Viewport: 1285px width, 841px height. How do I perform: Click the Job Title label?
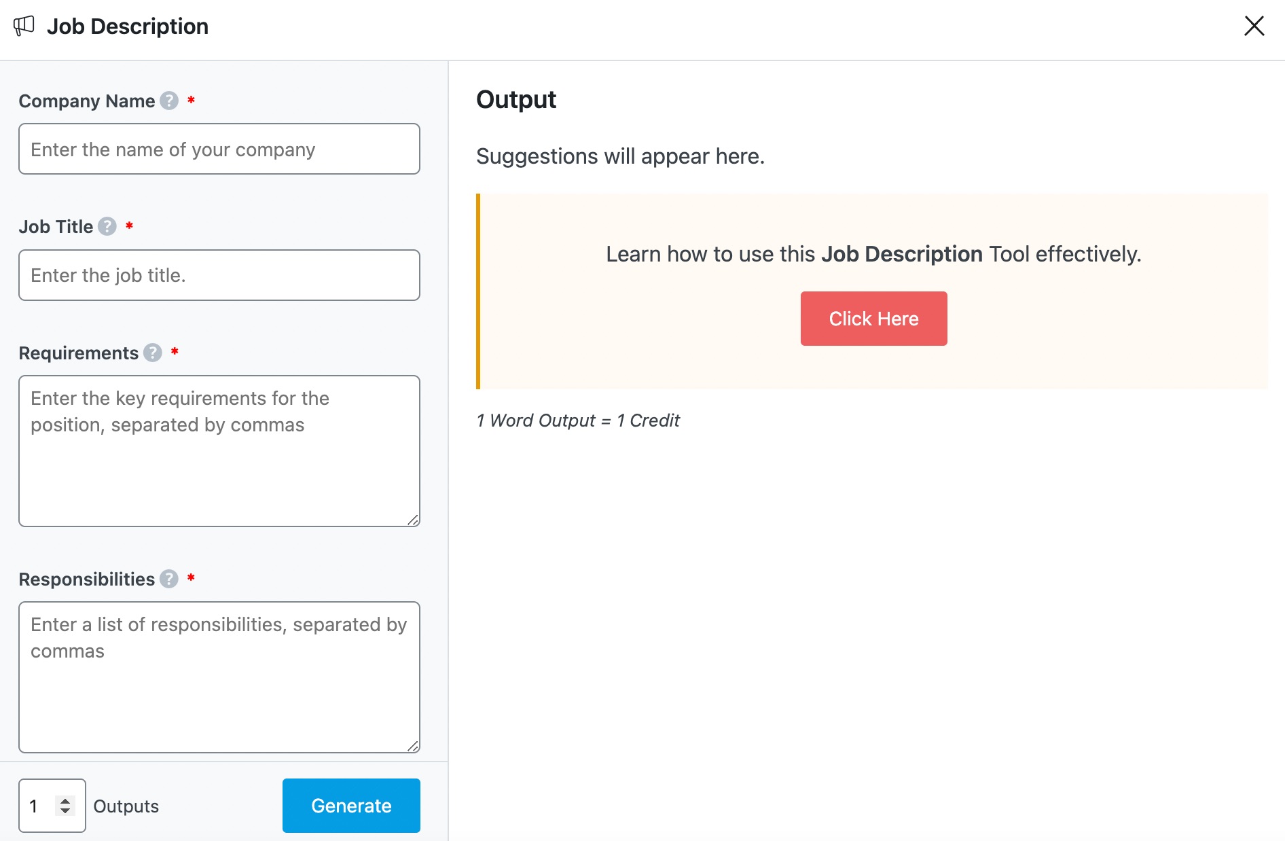click(56, 227)
